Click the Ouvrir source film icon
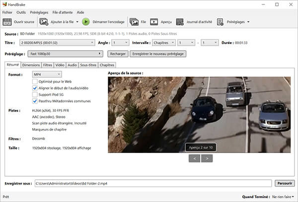 point(7,22)
